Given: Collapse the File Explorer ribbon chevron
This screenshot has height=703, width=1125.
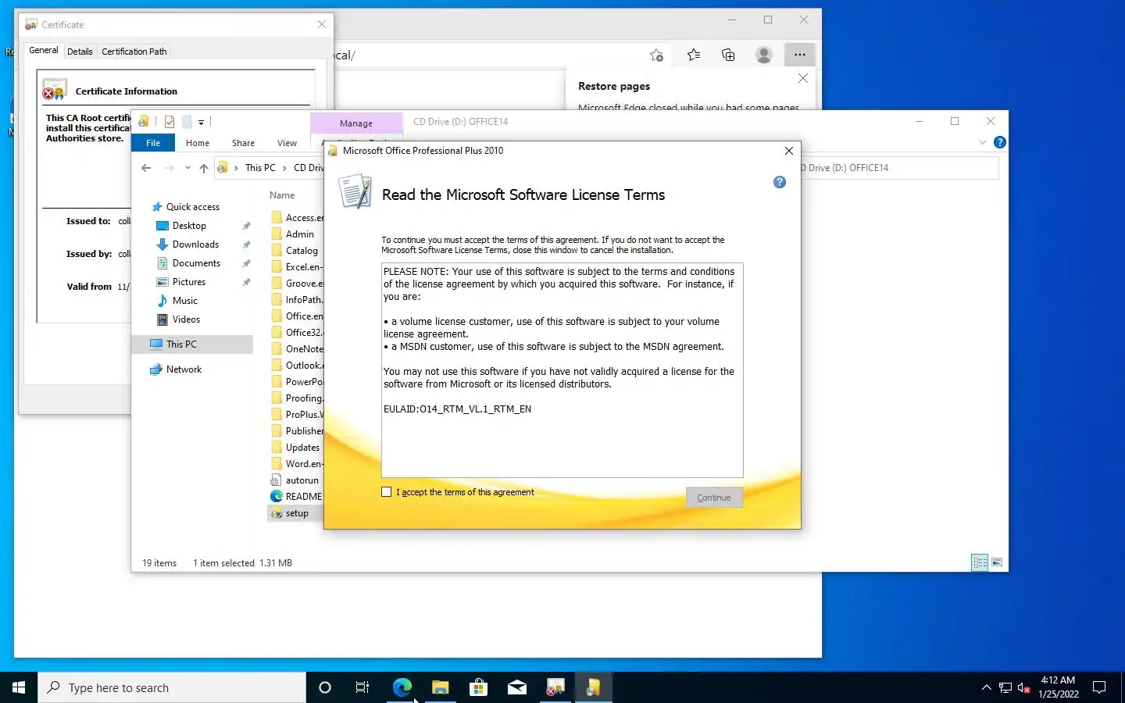Looking at the screenshot, I should click(983, 142).
